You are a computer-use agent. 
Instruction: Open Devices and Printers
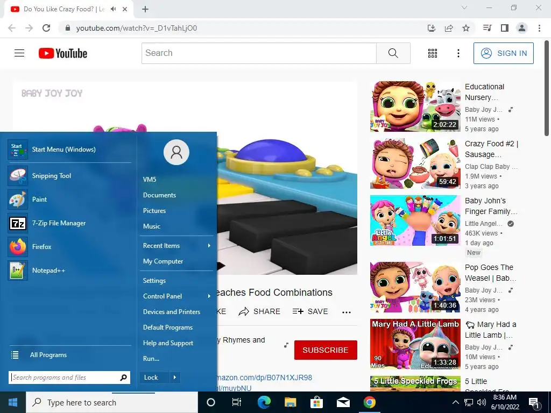[172, 312]
